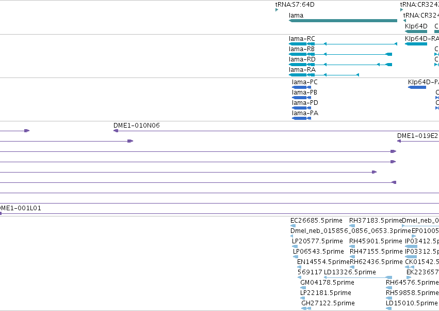Select protein lama-PB label

click(x=304, y=92)
